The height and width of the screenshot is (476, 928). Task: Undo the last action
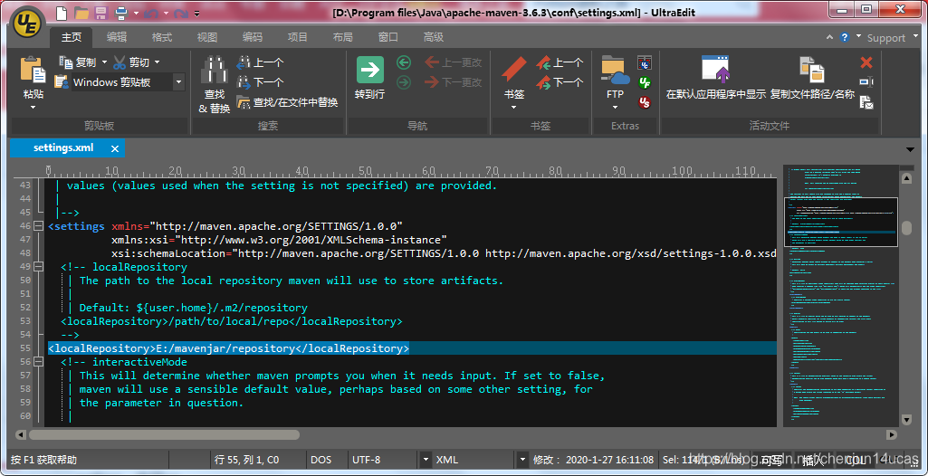150,13
